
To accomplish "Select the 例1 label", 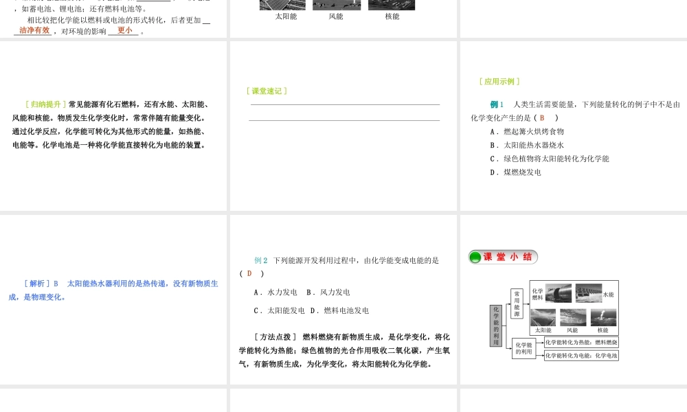I will click(497, 104).
